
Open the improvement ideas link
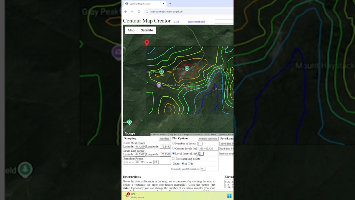click(x=196, y=22)
